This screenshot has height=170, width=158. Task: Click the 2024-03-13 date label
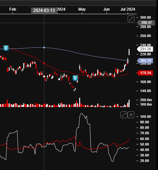(44, 11)
